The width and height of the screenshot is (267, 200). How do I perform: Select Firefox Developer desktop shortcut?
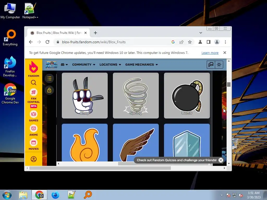10,66
